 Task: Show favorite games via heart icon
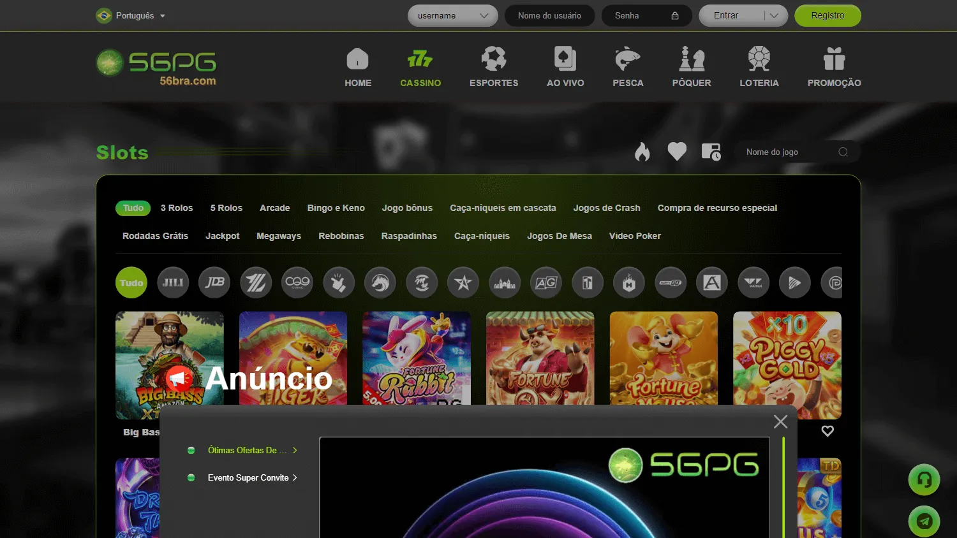677,152
